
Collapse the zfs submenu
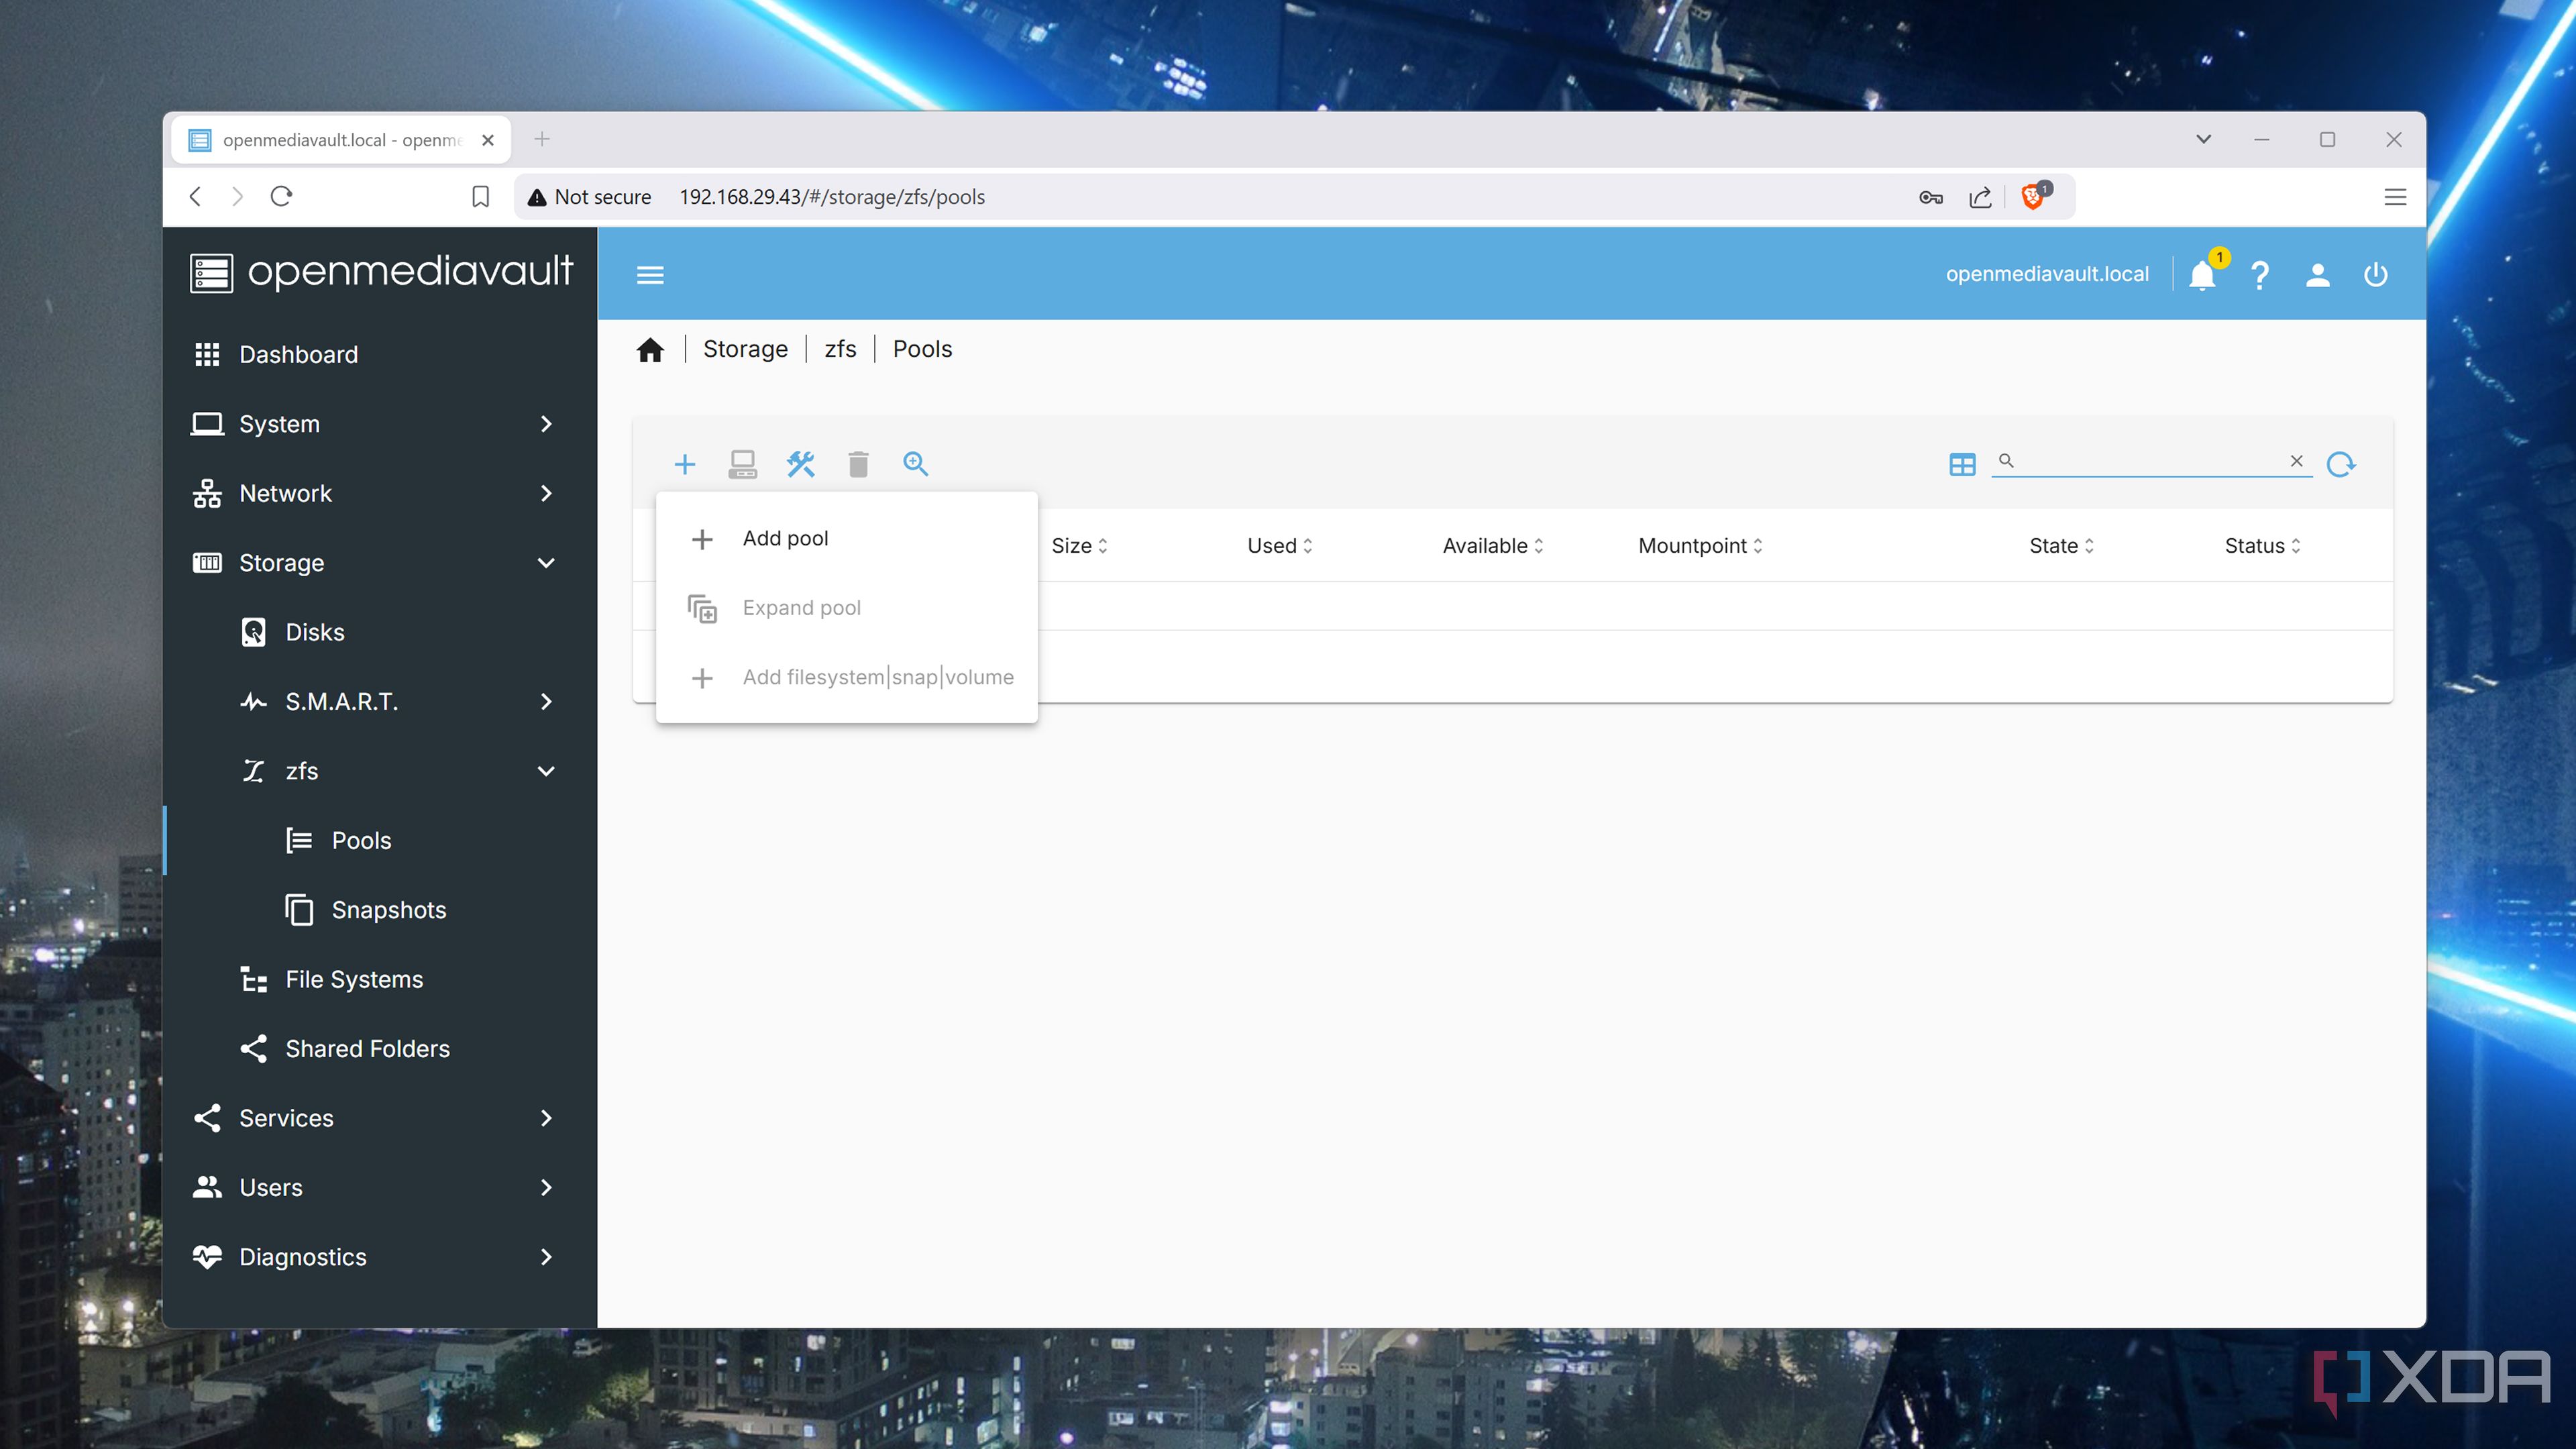click(x=380, y=771)
